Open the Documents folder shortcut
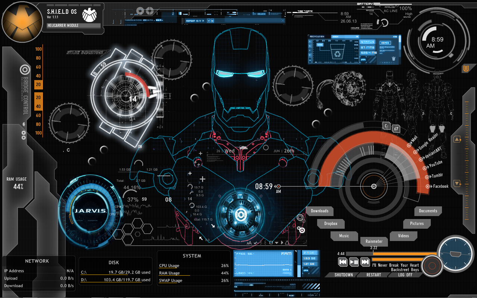The width and height of the screenshot is (477, 298). pos(428,211)
